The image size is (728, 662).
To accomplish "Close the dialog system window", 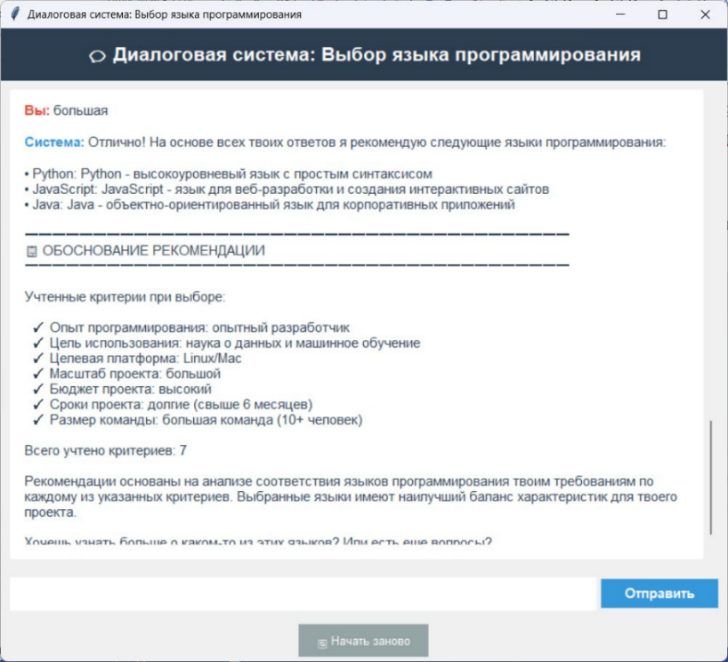I will [704, 14].
